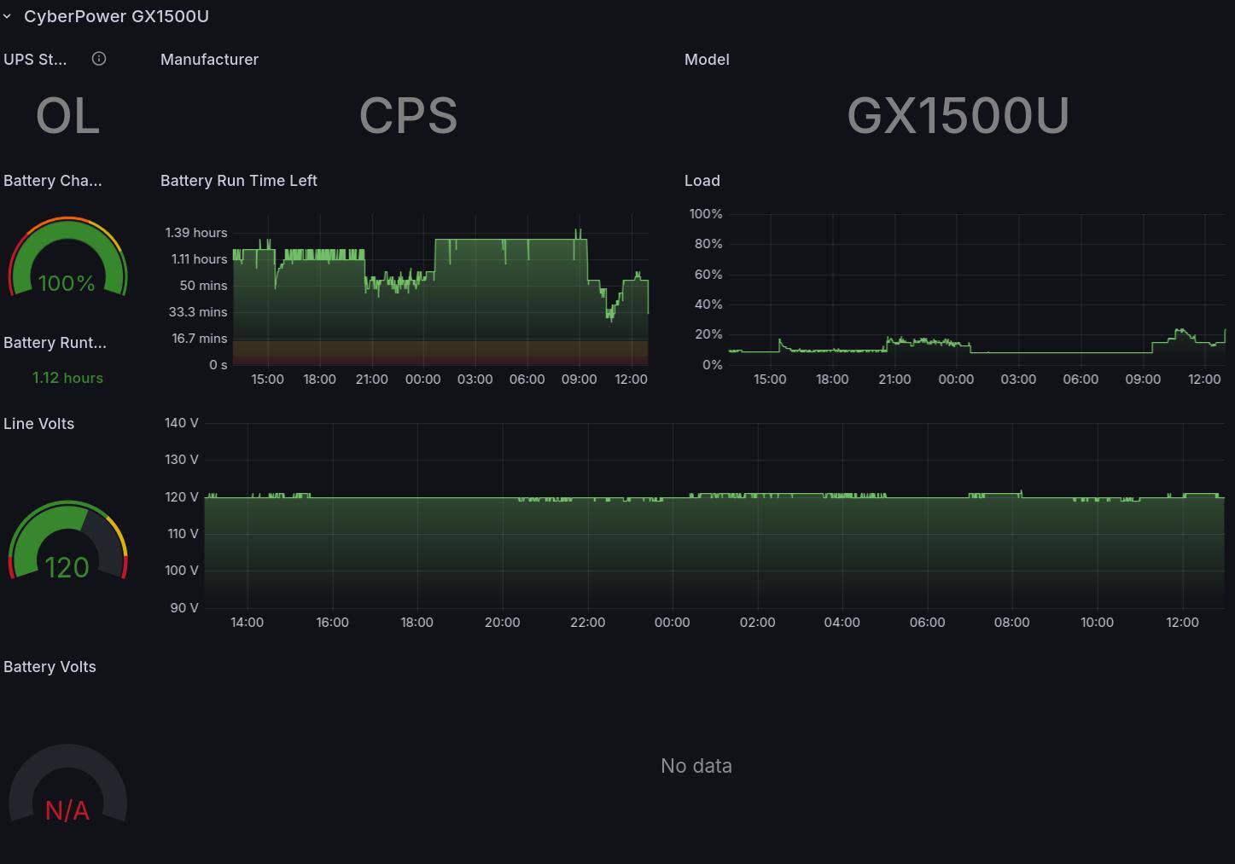Open the Model panel title menu
Viewport: 1235px width, 864px height.
[x=707, y=60]
